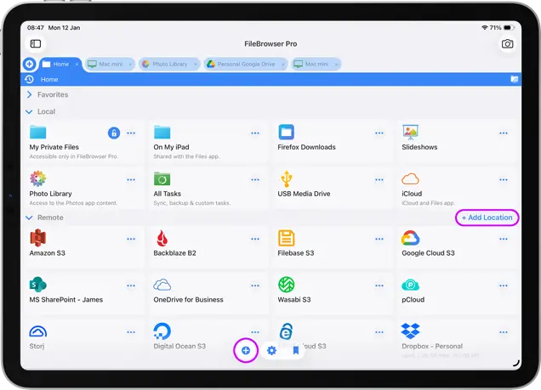Open My Private Files folder

[83, 142]
